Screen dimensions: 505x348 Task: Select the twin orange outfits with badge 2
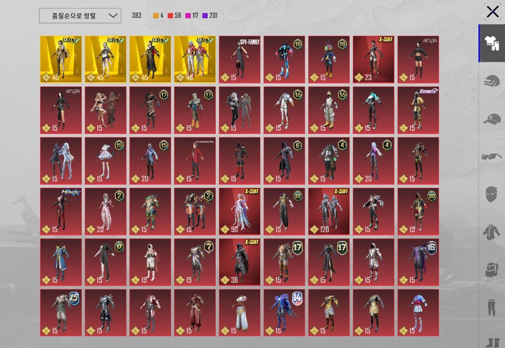click(x=195, y=212)
